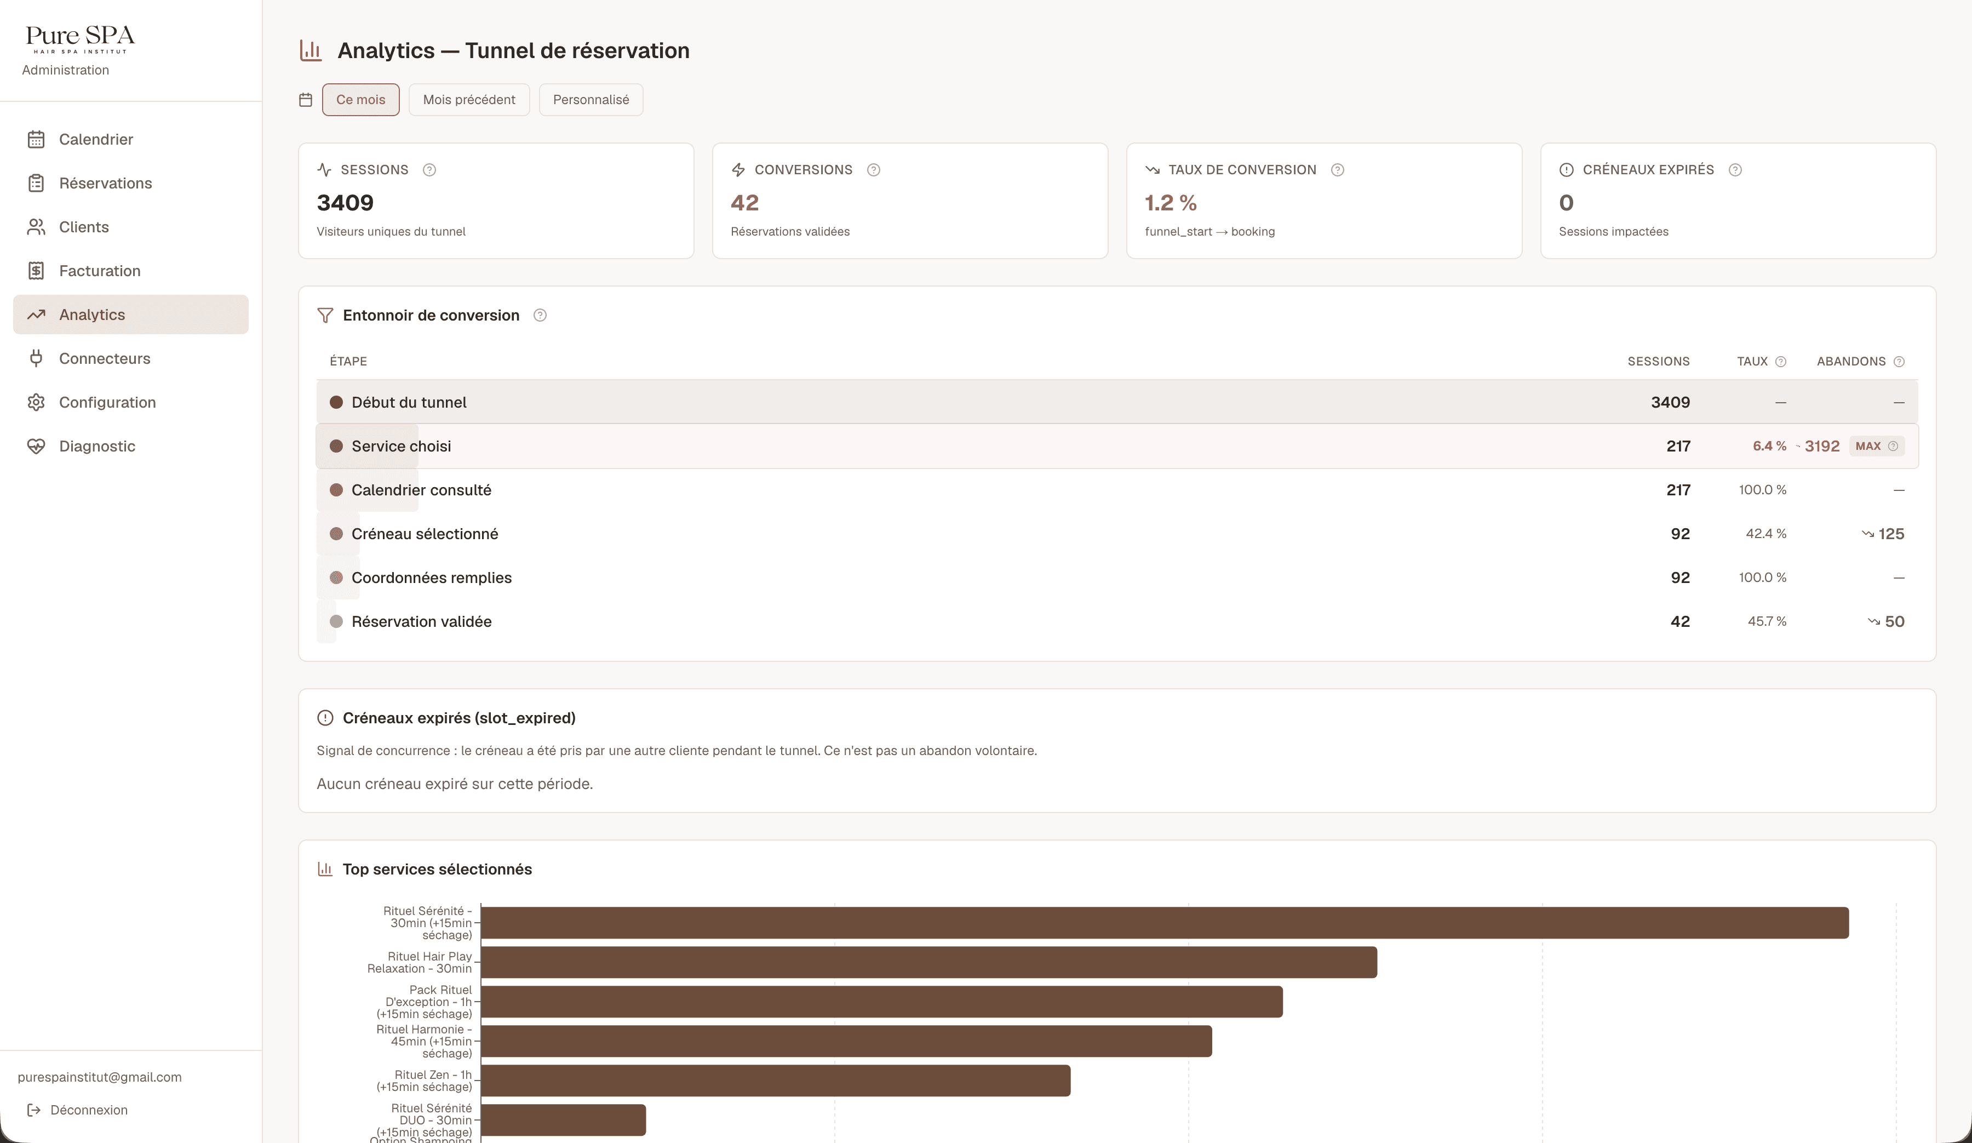
Task: Click the Configuration gear icon
Action: (x=36, y=402)
